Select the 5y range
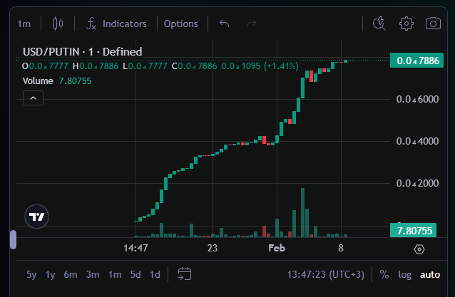 31,274
